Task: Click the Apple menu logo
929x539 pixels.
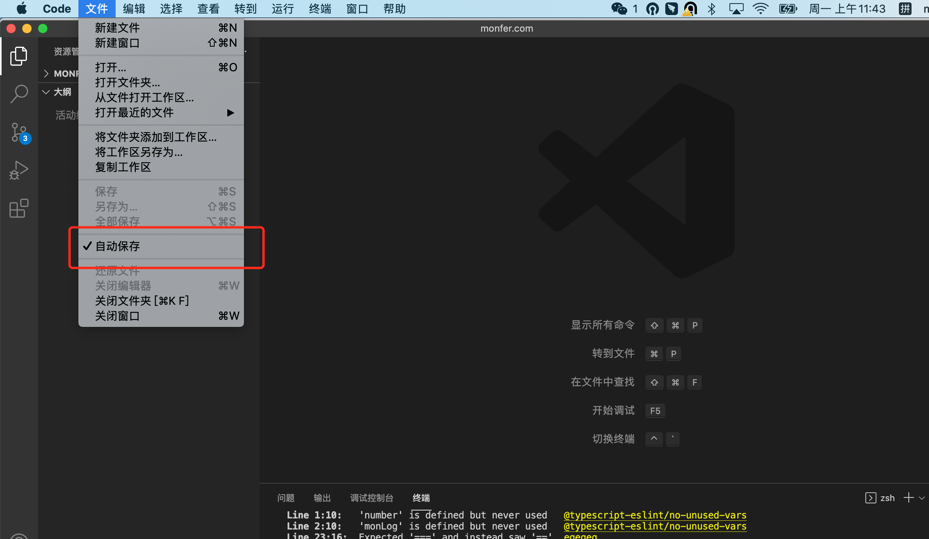Action: (x=21, y=8)
